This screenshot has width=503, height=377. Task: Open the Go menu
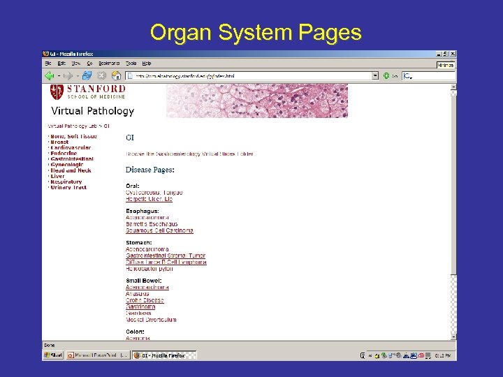[89, 64]
